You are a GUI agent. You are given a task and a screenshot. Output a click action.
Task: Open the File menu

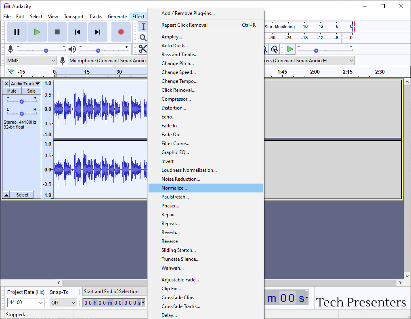(7, 17)
